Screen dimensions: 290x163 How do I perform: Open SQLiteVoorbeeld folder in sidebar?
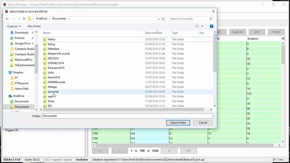click(24, 65)
